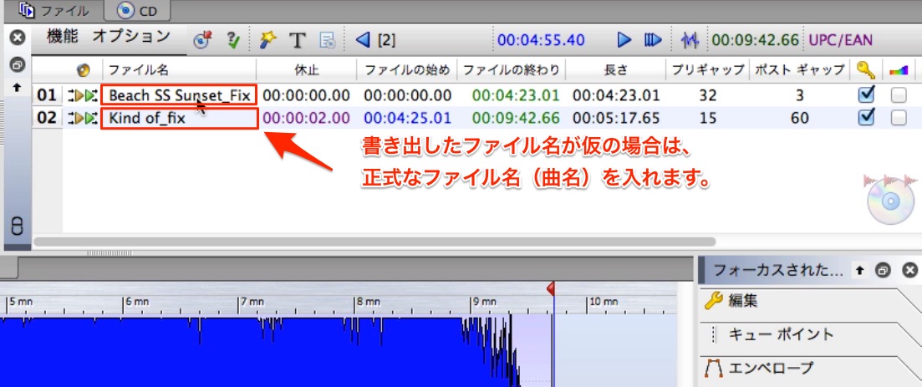Click the ファイルの終わり column header
Screen dimensions: 922x387
click(512, 70)
